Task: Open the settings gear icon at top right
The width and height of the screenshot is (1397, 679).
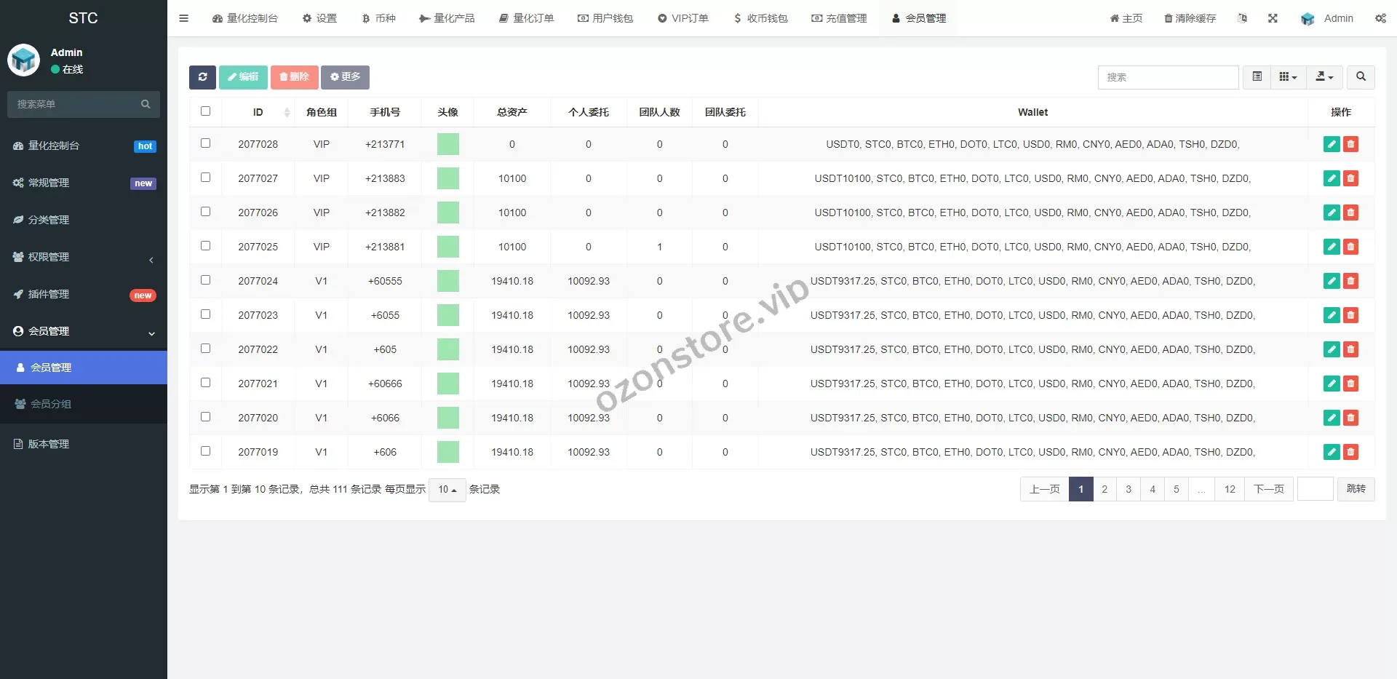Action: (1381, 18)
